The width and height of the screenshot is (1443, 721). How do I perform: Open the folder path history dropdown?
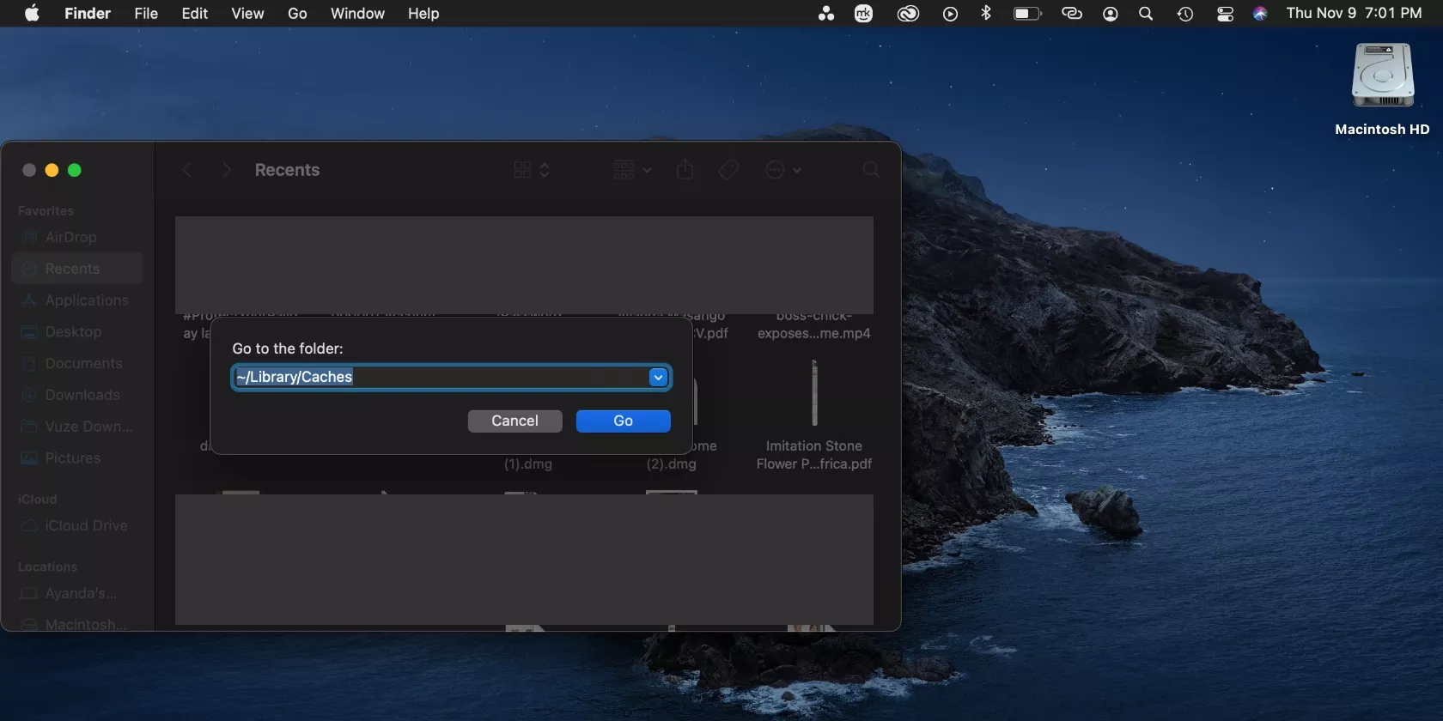tap(658, 377)
